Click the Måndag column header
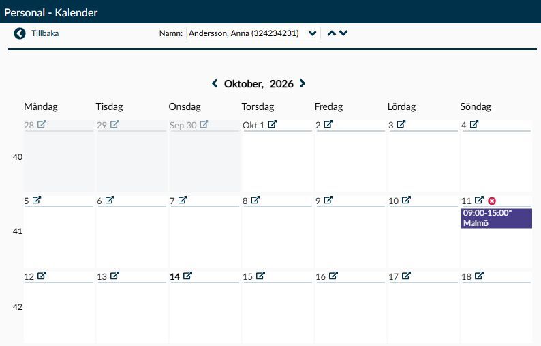 (41, 106)
